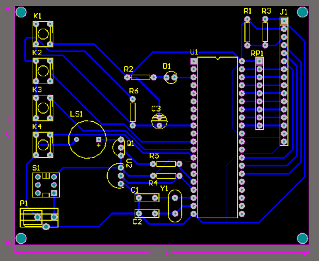The image size is (319, 261).
Task: Select the K4 designator text
Action: 37,126
